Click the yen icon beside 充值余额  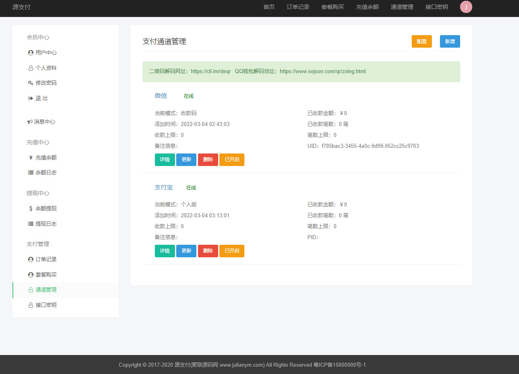coord(31,158)
